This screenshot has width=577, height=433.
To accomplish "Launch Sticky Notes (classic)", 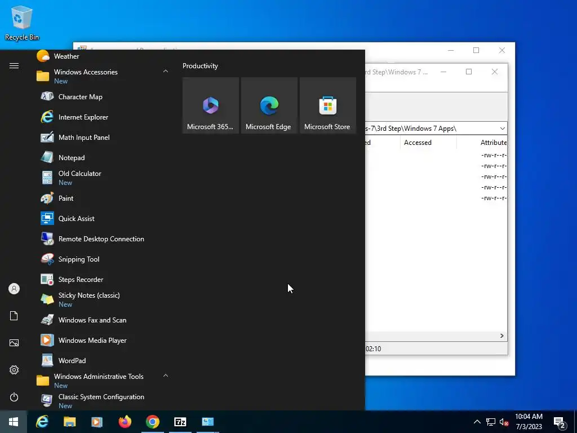I will point(88,300).
